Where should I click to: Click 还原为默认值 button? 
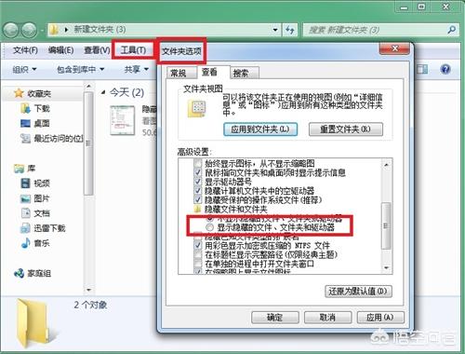point(358,292)
